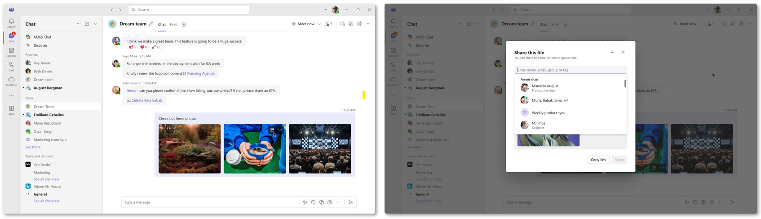Image resolution: width=761 pixels, height=219 pixels.
Task: Click the Share button in the dialog
Action: tap(619, 160)
